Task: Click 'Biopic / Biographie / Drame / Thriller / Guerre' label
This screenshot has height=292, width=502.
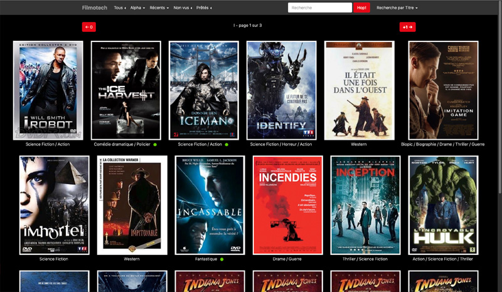Action: (443, 144)
